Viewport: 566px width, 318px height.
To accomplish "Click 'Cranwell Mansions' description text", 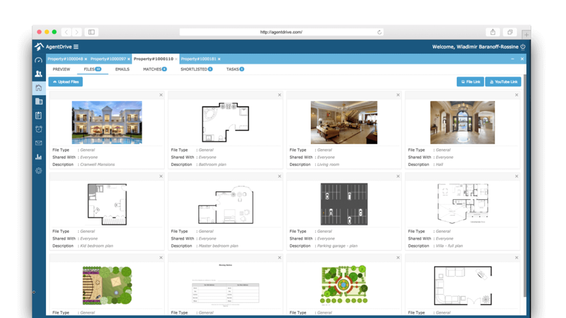I will pyautogui.click(x=97, y=165).
